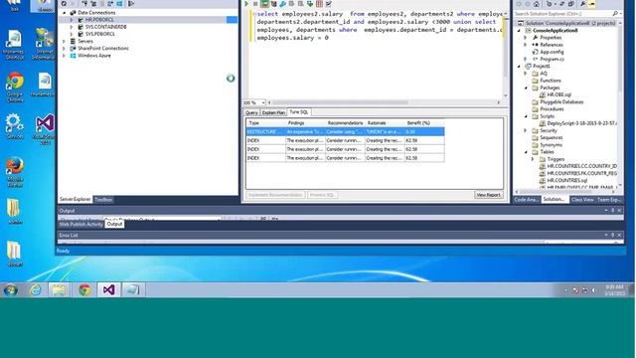Click the volume icon in system tray
Viewport: 636px width, 358px height.
(x=594, y=290)
